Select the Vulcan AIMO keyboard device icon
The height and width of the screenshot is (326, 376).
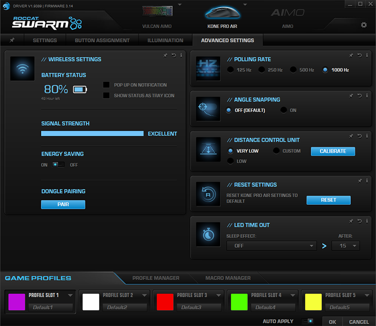(157, 13)
